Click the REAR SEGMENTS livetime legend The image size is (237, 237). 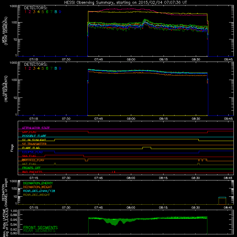click(x=39, y=231)
